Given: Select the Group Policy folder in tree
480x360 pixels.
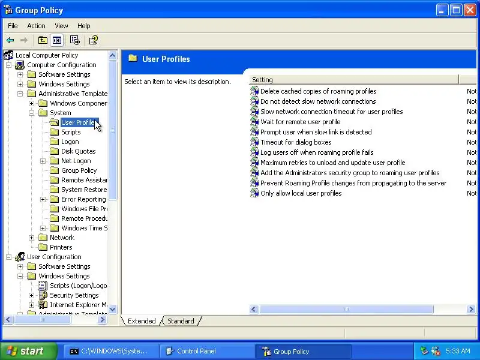Looking at the screenshot, I should tap(79, 170).
